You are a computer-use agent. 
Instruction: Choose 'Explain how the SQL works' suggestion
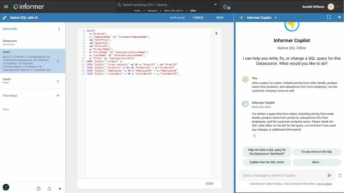(267, 162)
